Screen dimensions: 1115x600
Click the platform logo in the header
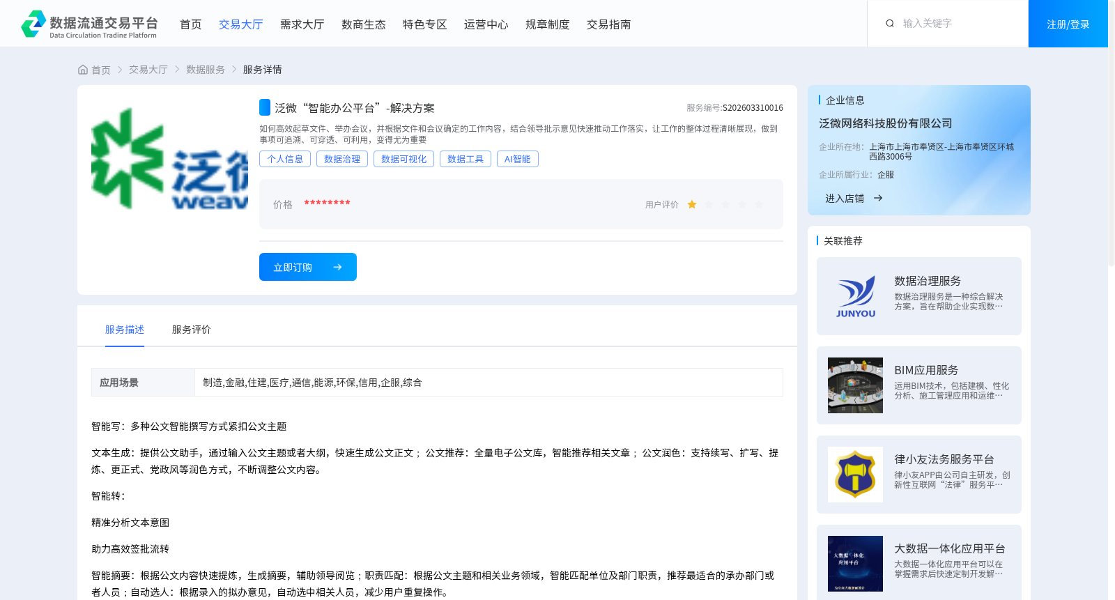point(89,24)
